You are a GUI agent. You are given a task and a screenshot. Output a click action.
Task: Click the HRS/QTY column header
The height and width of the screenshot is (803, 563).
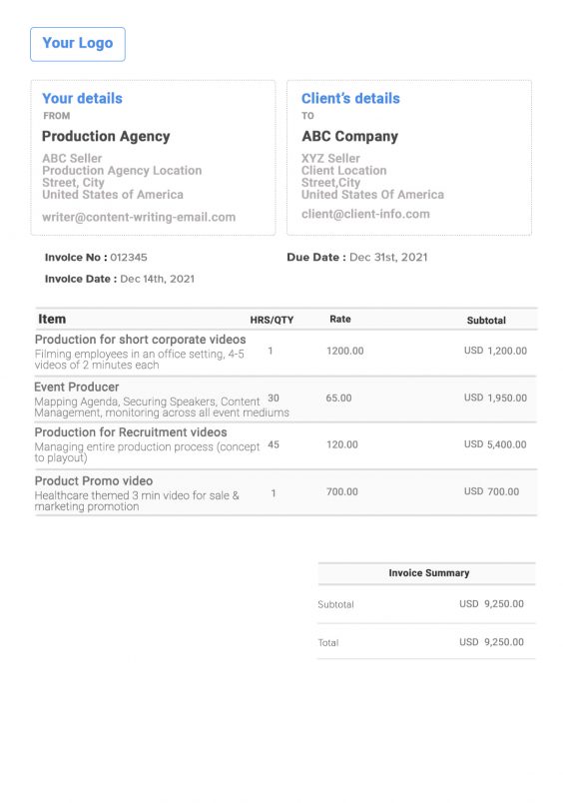click(272, 320)
